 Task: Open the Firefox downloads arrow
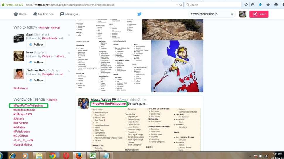tap(260, 5)
